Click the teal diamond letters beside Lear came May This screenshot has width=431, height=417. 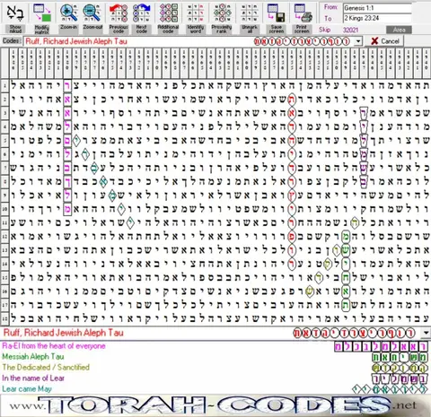point(391,389)
